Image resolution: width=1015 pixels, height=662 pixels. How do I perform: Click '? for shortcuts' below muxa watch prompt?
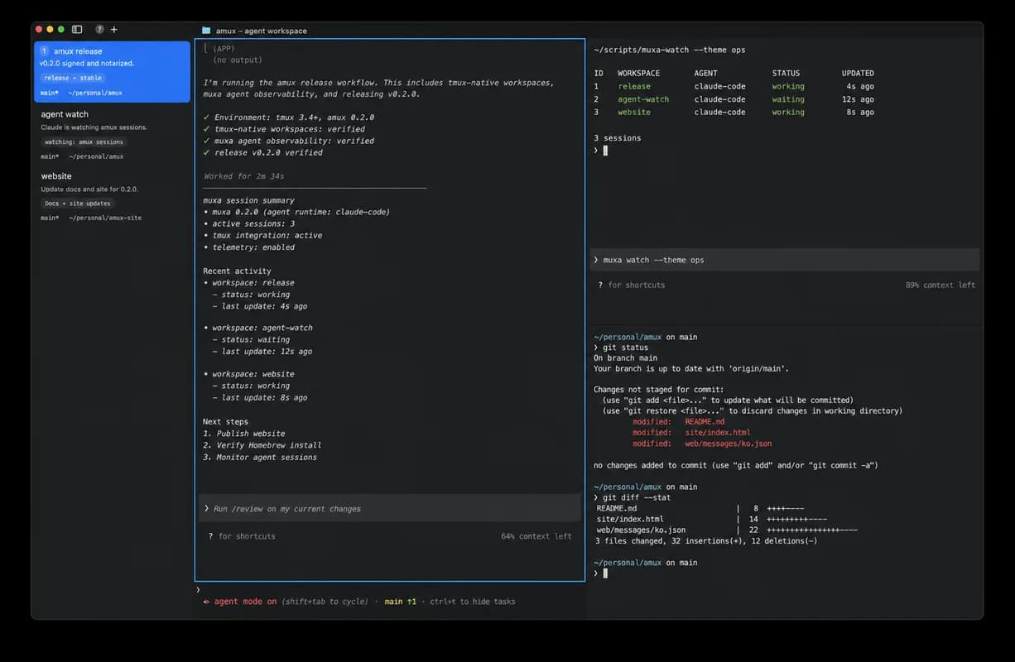pos(631,285)
